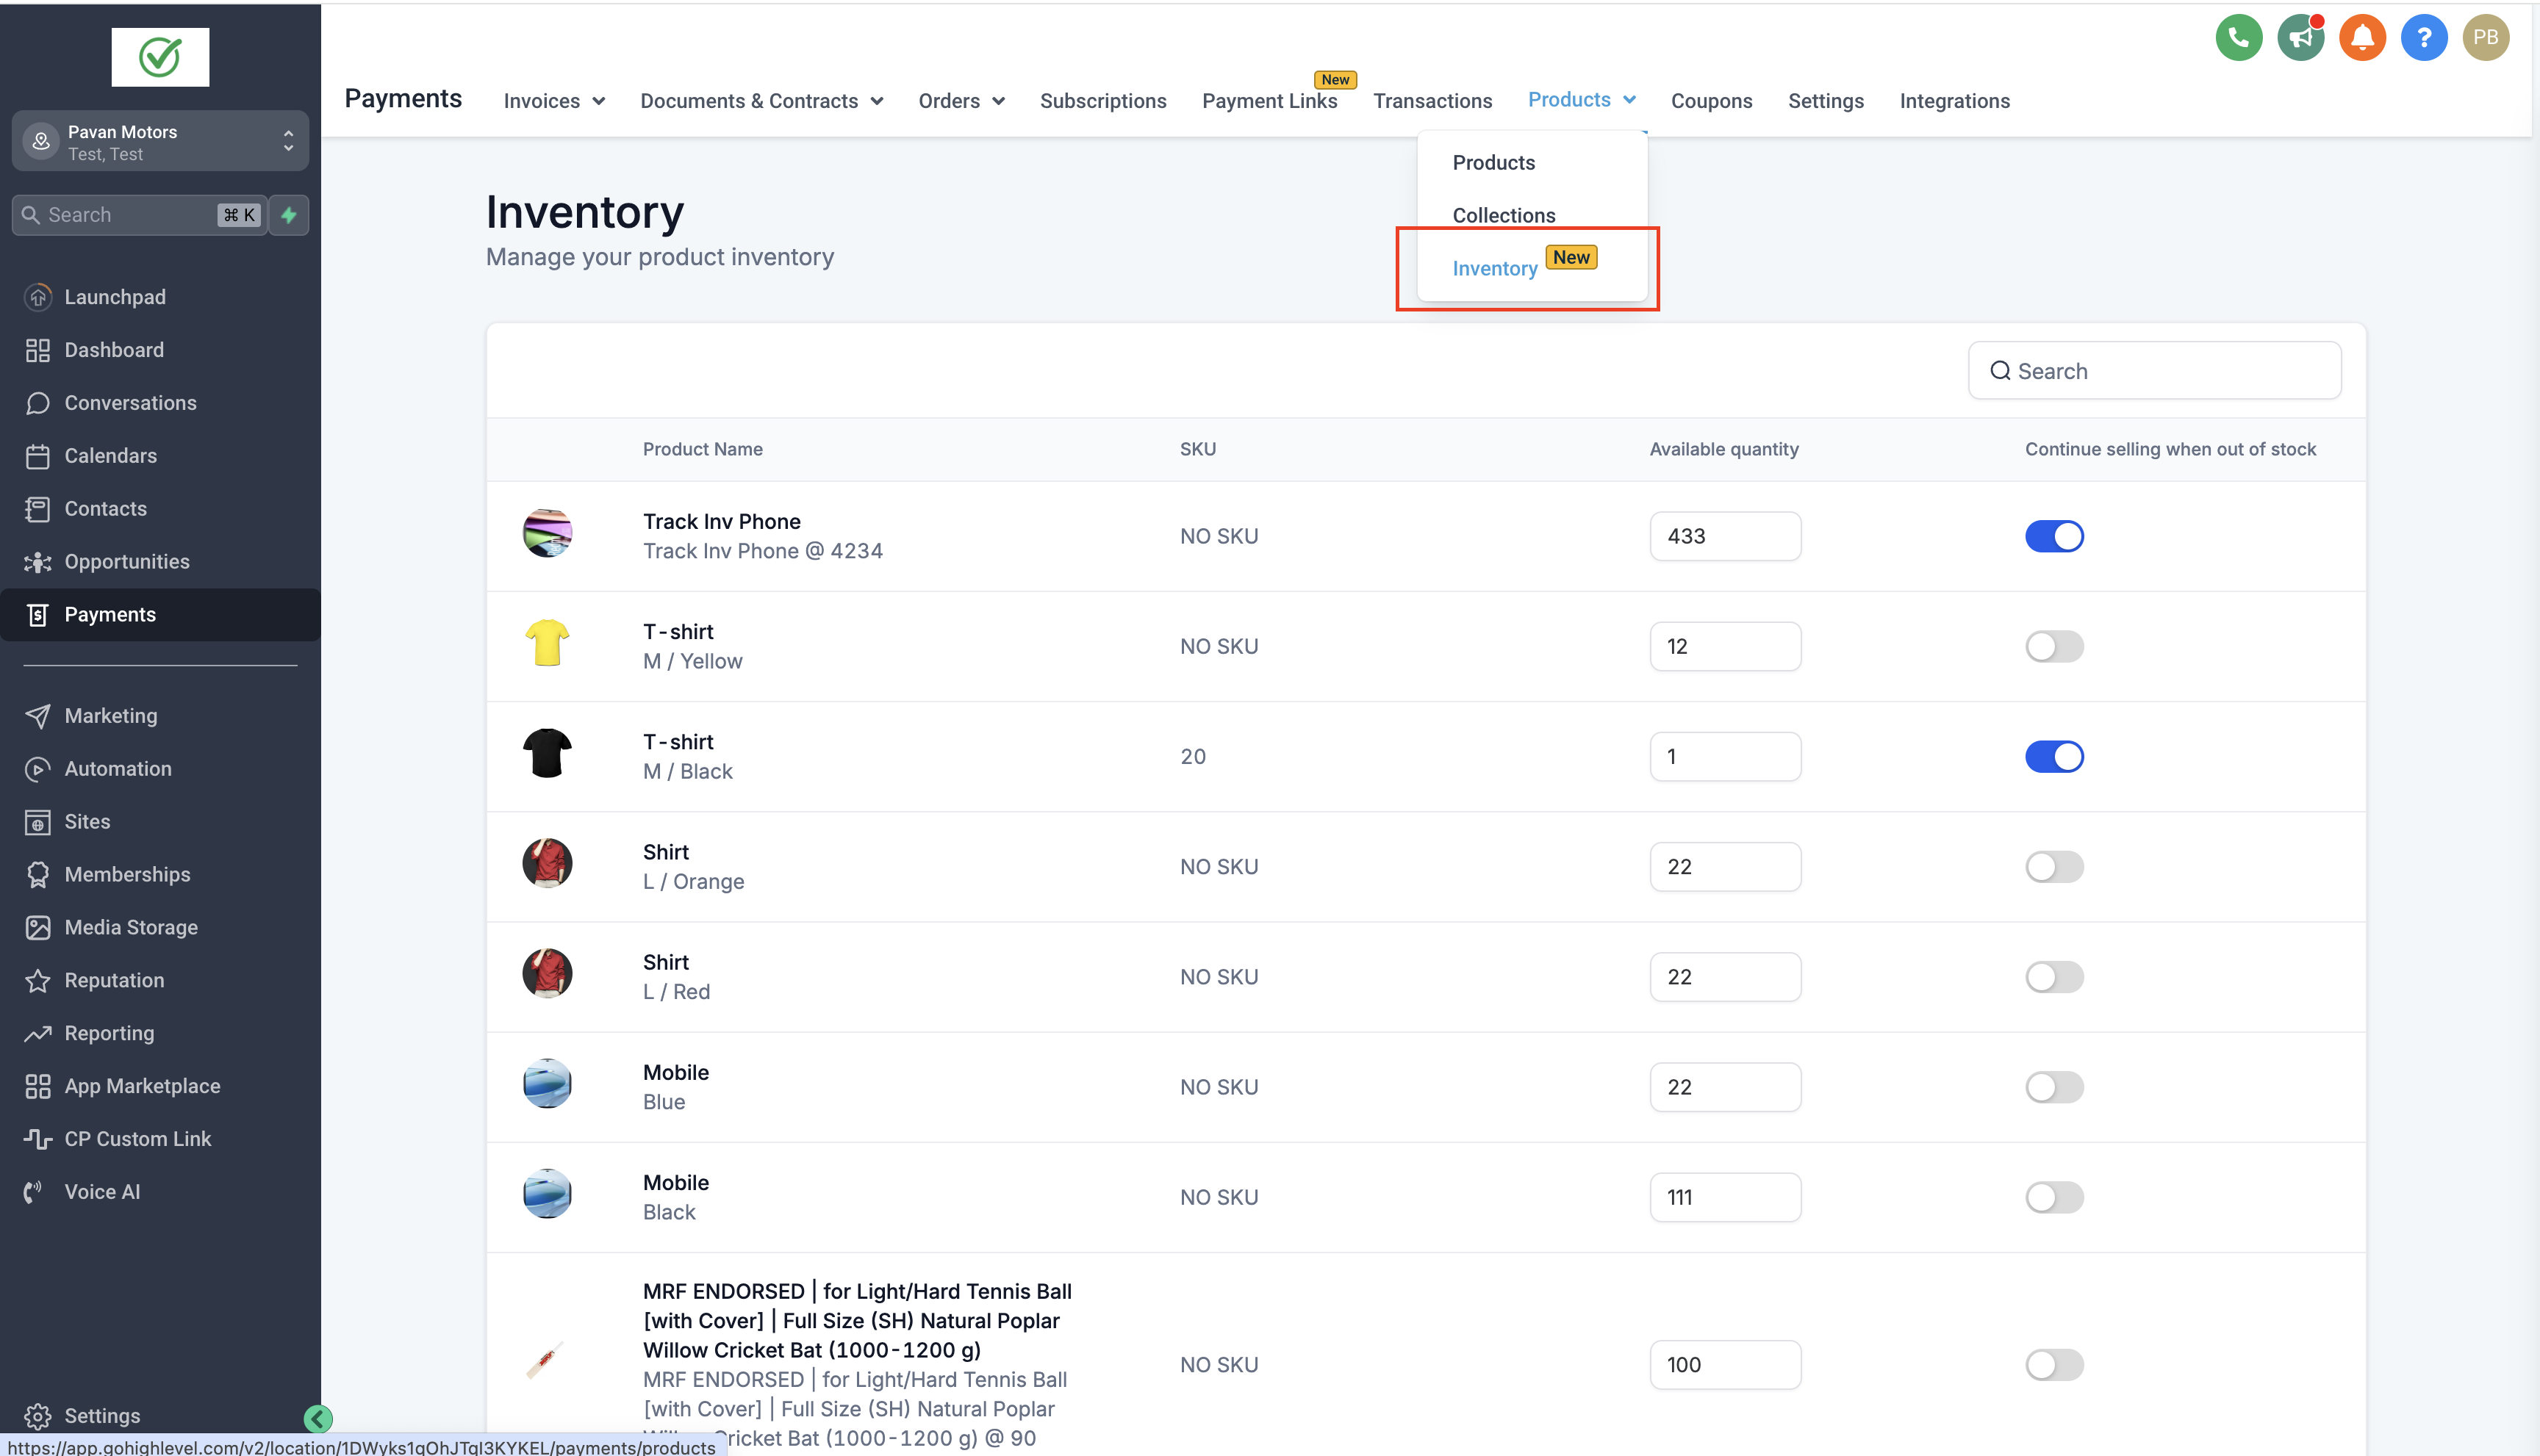Enable continue selling for yellow T-shirt
2540x1456 pixels.
pos(2053,646)
